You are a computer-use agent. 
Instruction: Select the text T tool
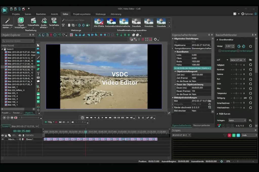[x=38, y=74]
